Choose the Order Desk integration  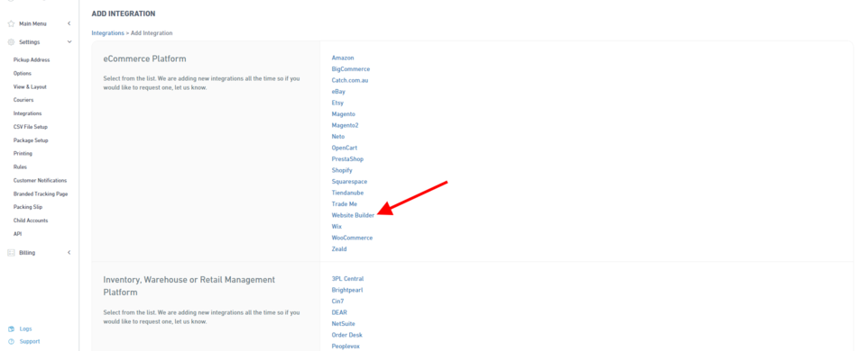click(346, 335)
